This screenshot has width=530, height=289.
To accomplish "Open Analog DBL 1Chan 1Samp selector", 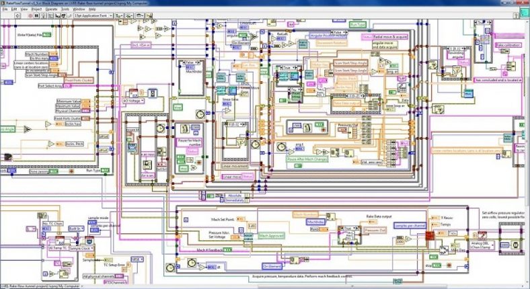I will (482, 245).
